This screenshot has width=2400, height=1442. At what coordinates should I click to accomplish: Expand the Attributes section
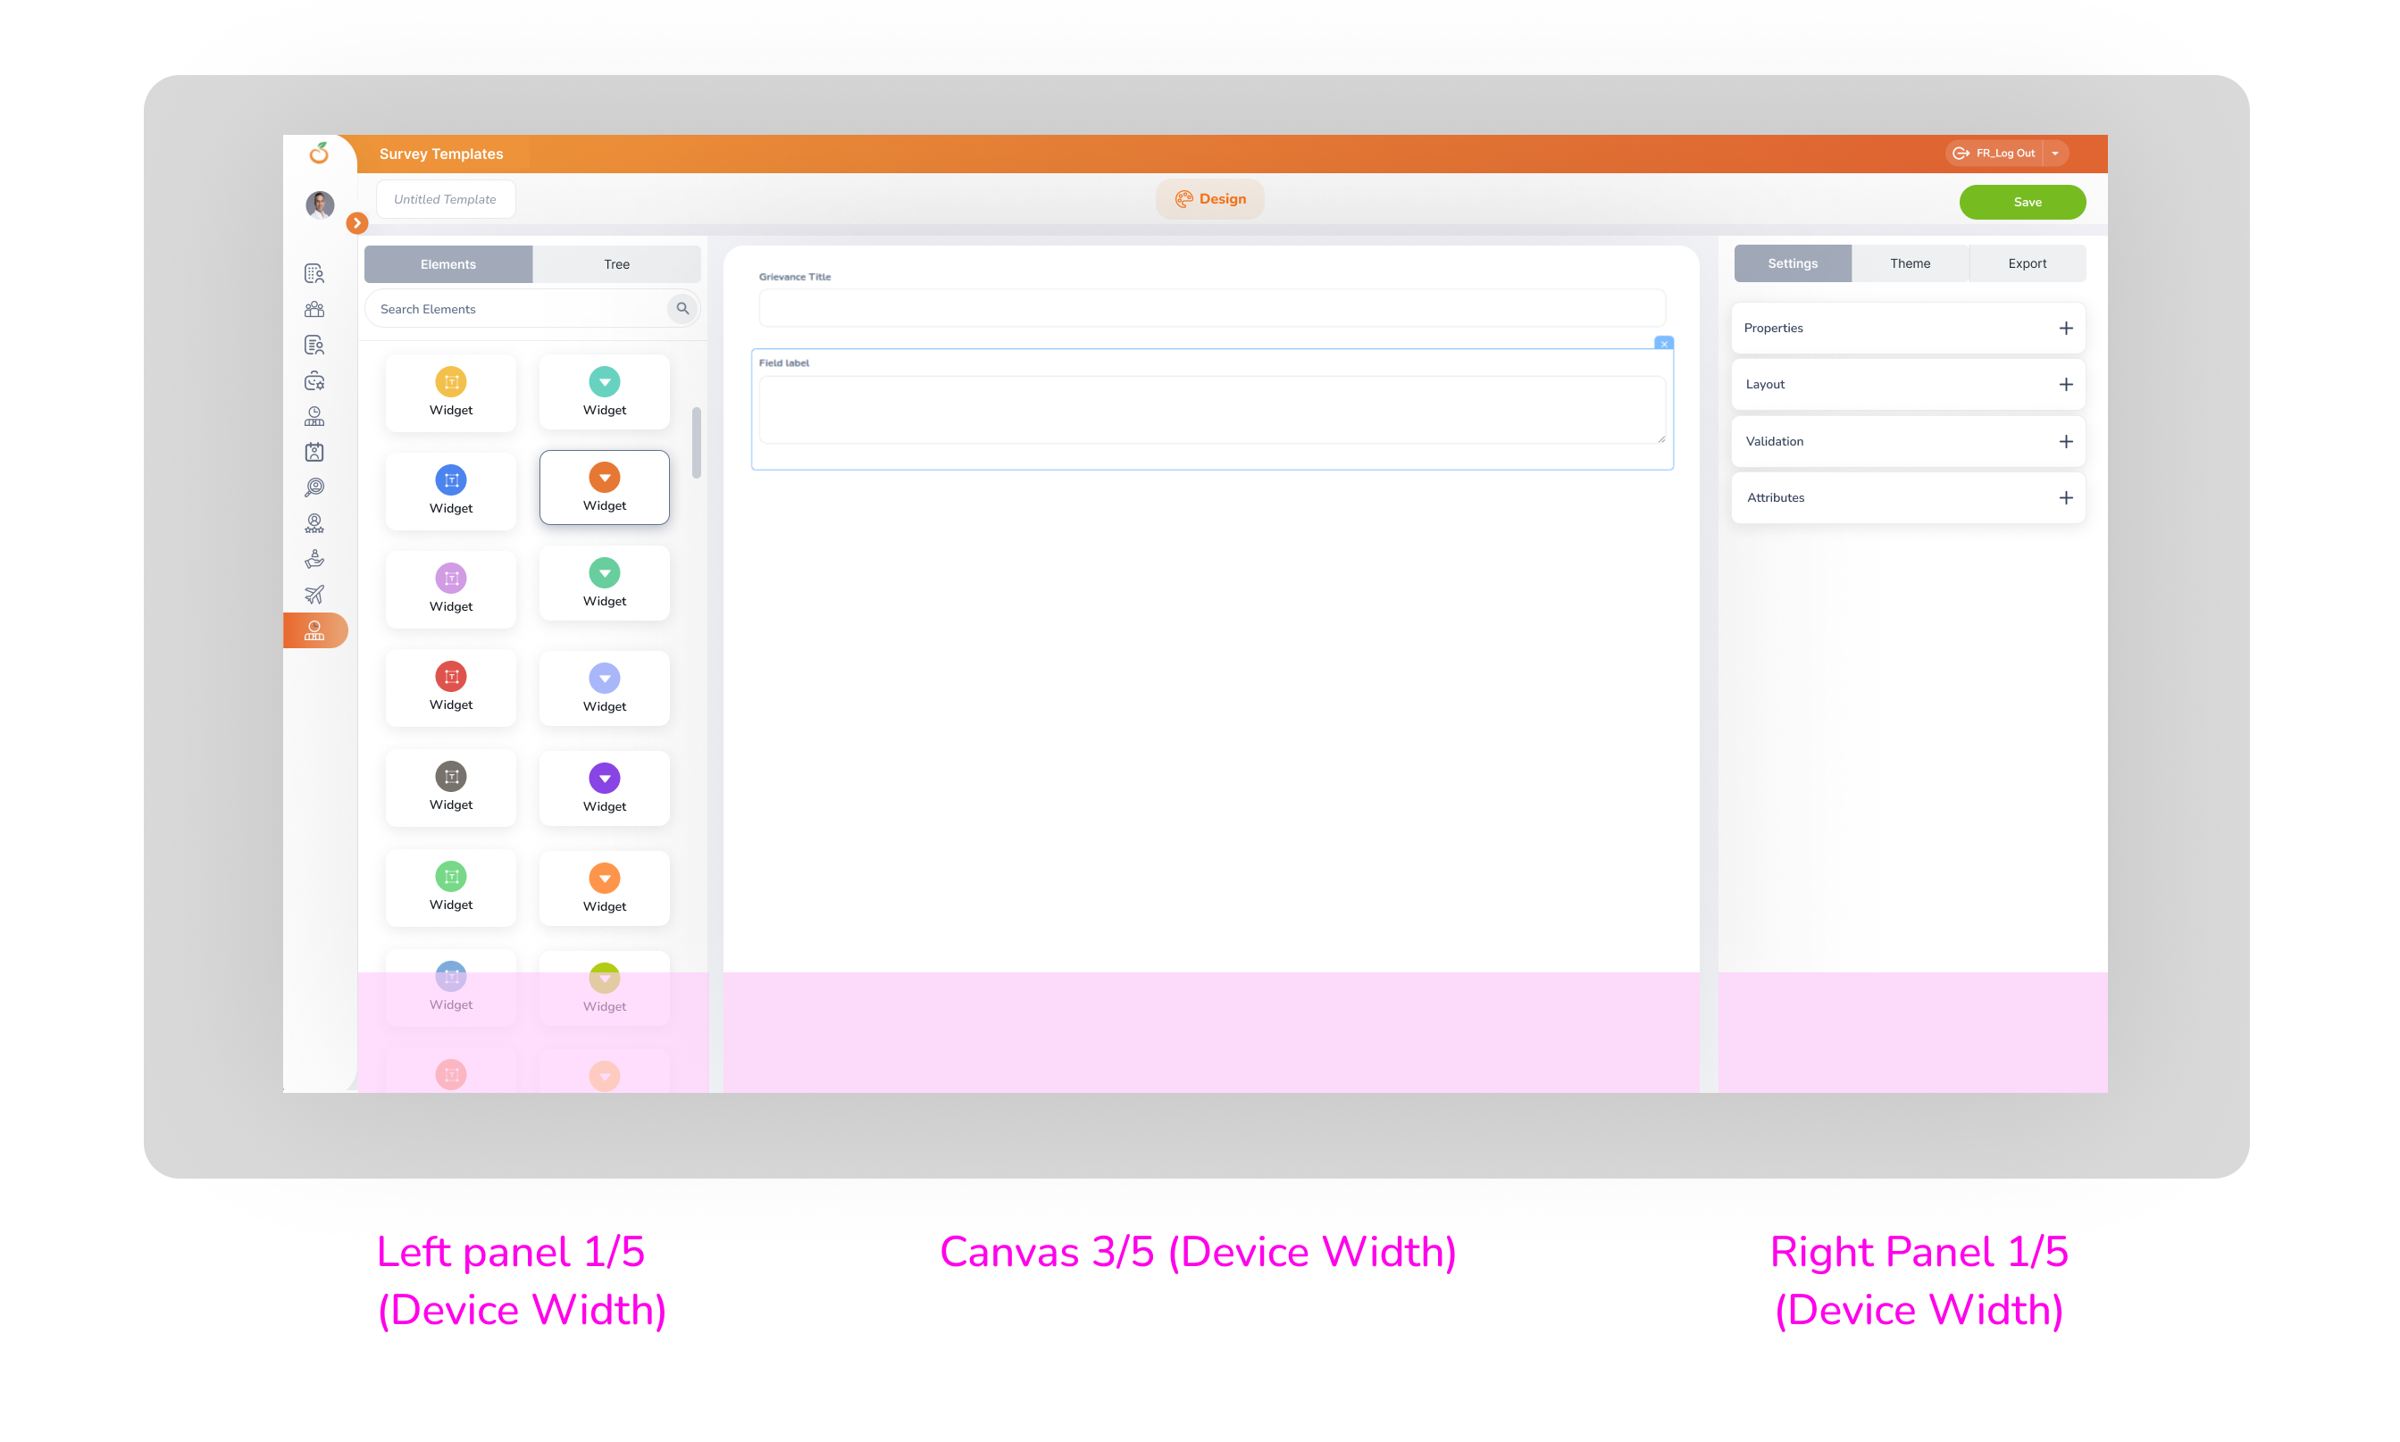pyautogui.click(x=1907, y=498)
